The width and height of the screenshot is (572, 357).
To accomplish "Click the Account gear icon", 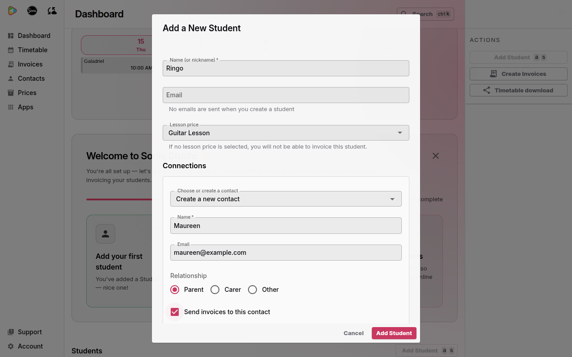I will [11, 346].
